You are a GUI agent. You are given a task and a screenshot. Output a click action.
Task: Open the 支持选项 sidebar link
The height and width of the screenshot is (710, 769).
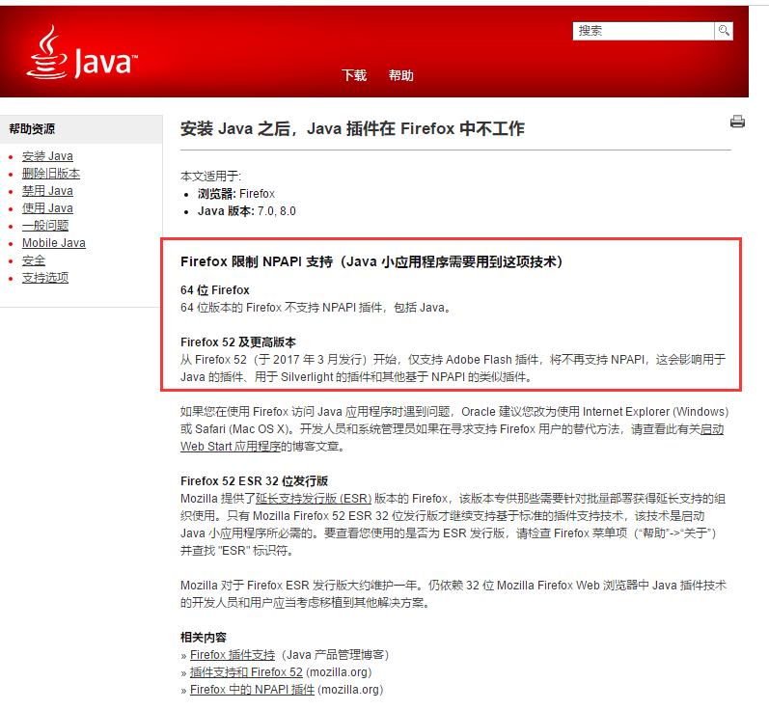(x=45, y=278)
